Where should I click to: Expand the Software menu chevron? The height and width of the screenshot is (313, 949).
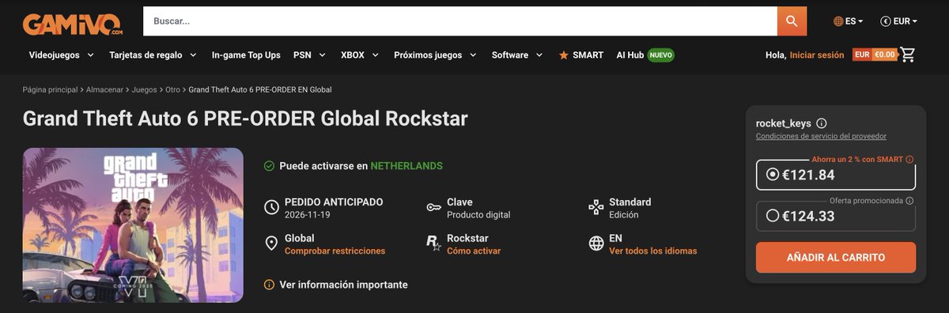(x=539, y=55)
